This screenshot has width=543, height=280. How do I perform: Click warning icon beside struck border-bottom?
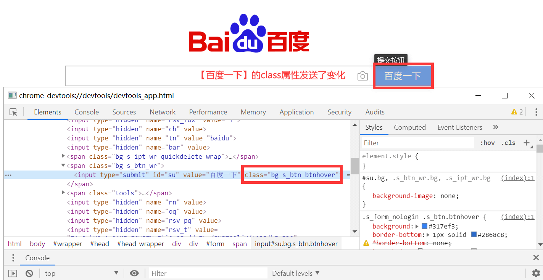coord(366,243)
